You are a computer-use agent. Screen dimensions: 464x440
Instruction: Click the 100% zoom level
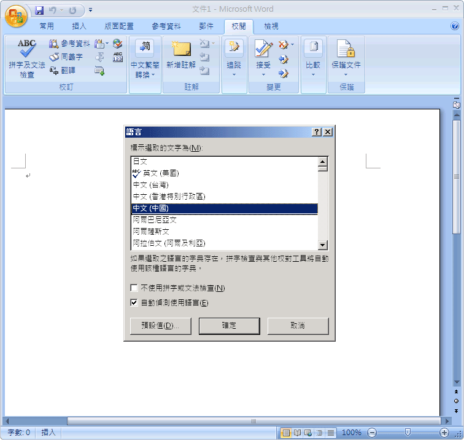[x=352, y=433]
